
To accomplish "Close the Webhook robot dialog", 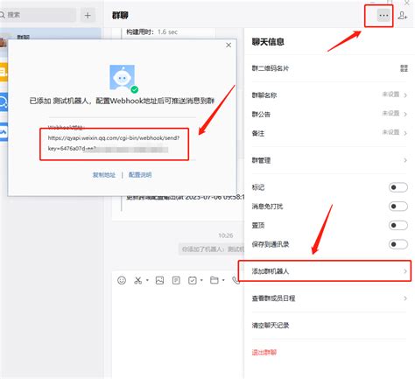I will [229, 45].
